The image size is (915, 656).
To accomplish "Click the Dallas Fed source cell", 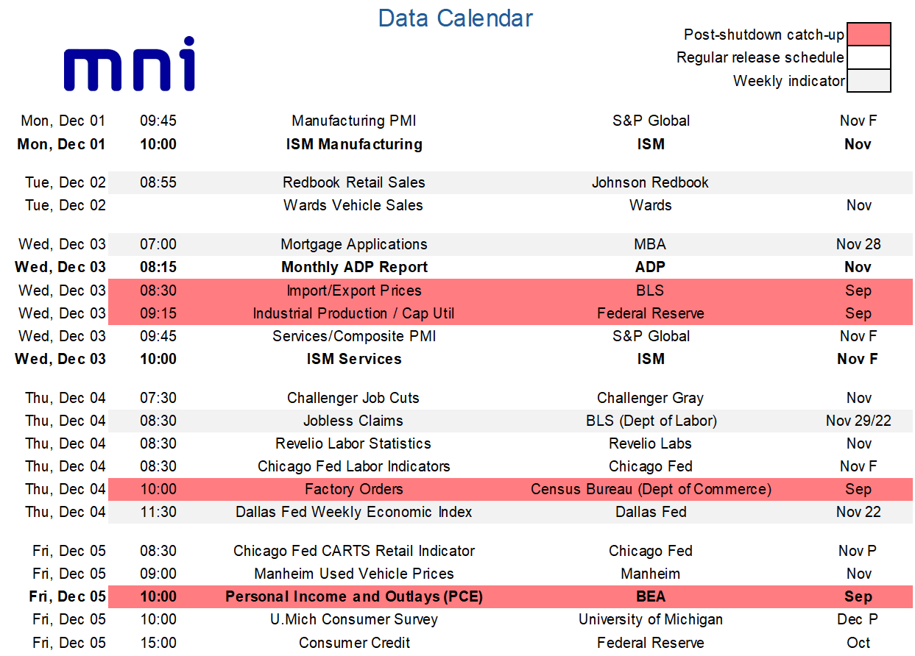I will click(x=651, y=512).
